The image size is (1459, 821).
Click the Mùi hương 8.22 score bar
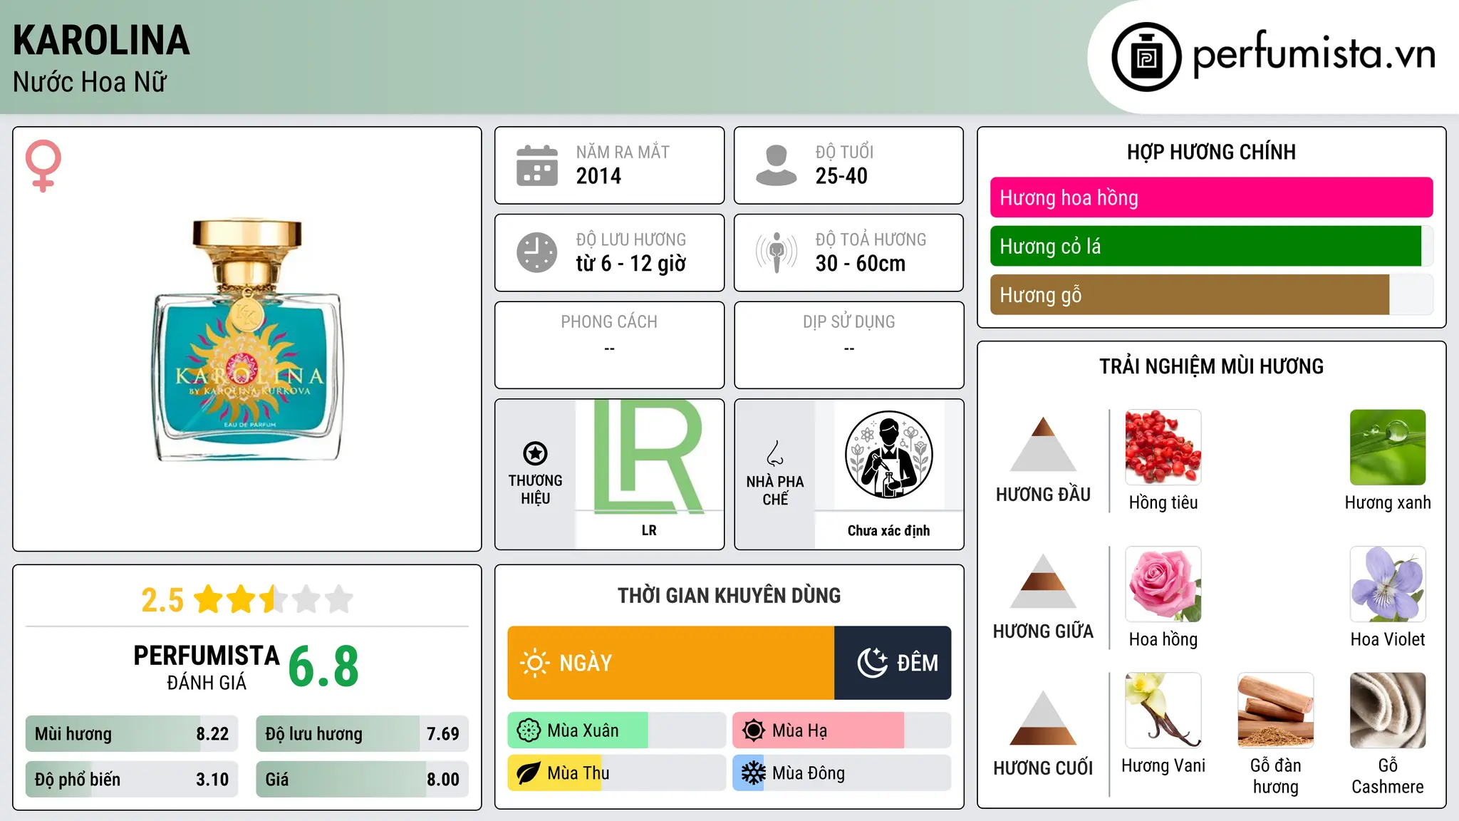[132, 733]
